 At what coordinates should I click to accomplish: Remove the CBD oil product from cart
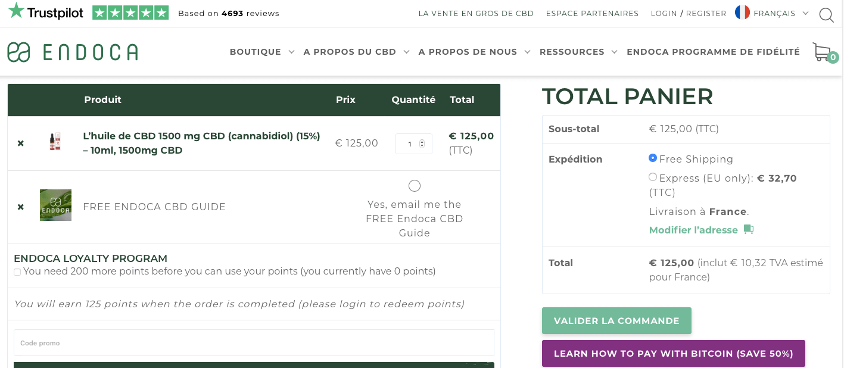[x=21, y=144]
